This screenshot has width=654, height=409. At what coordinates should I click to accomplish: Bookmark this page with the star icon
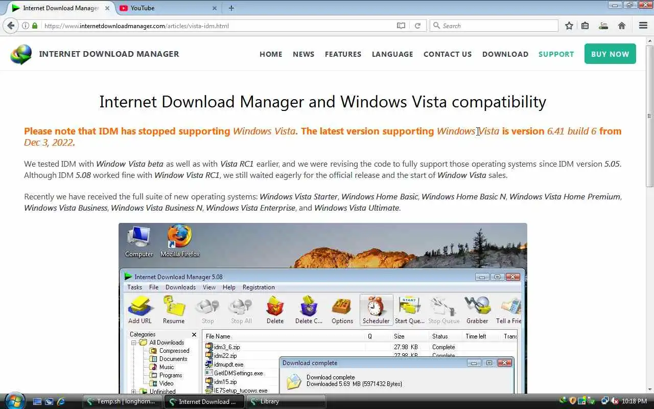click(569, 26)
